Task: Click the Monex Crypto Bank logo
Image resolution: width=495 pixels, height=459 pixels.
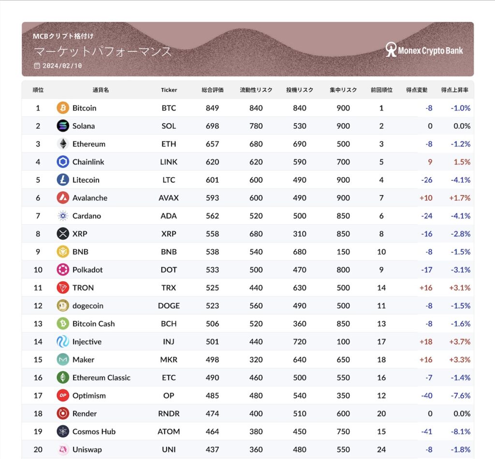Action: (424, 50)
